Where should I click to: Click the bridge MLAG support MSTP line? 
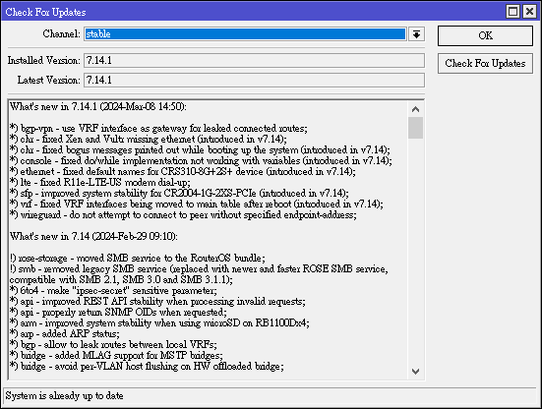(x=116, y=356)
